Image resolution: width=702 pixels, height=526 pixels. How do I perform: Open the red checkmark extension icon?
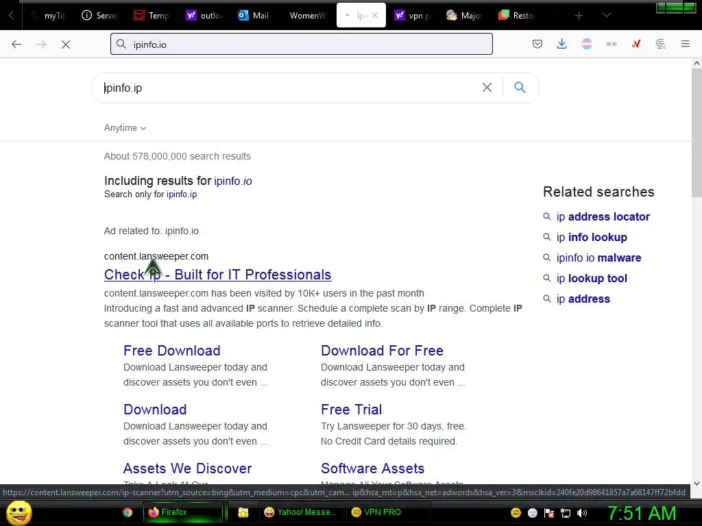(636, 44)
